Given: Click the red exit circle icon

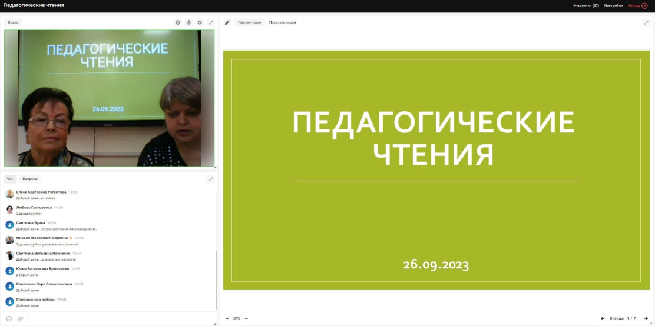Looking at the screenshot, I should [x=644, y=6].
